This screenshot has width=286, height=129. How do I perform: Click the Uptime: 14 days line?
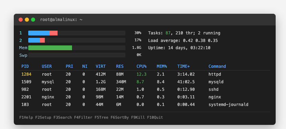pos(179,48)
